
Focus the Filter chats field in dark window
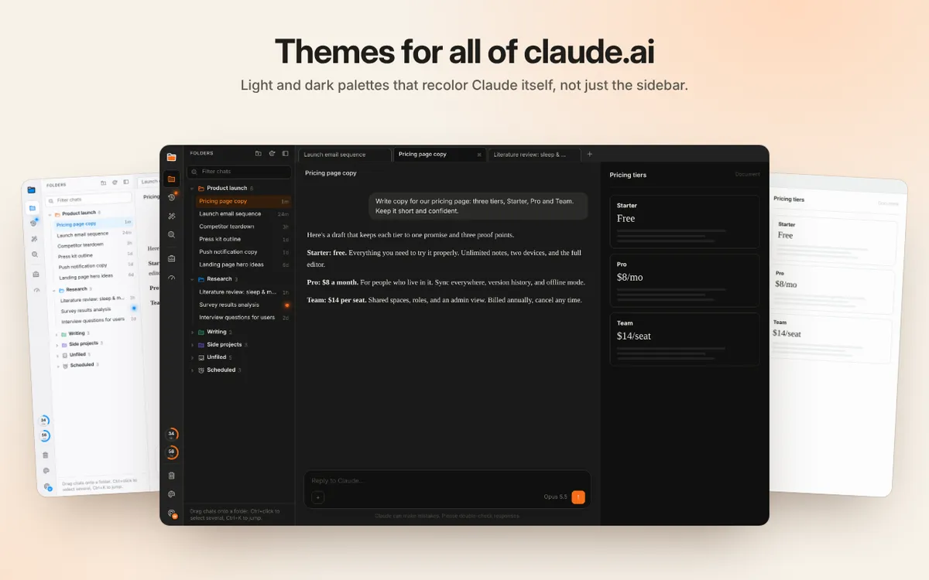coord(239,172)
